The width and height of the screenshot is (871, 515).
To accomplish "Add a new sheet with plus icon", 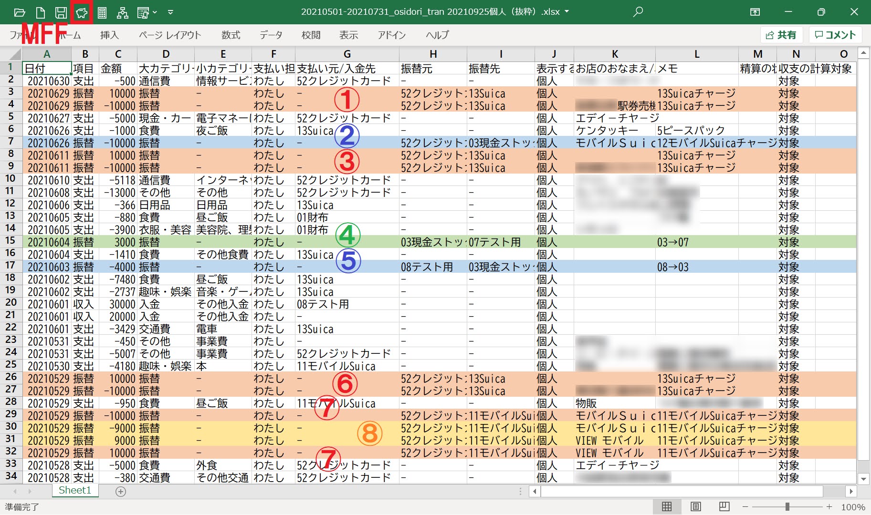I will tap(121, 491).
